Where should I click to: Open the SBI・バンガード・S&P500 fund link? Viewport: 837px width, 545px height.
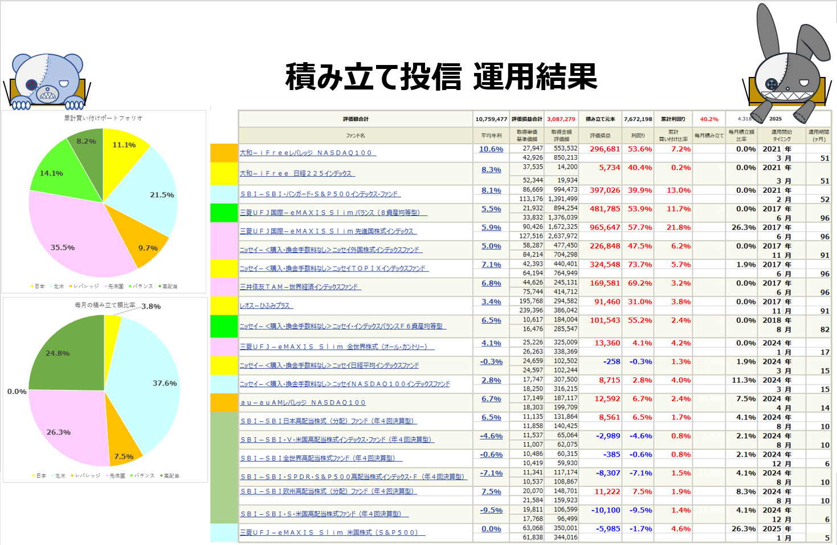pos(320,194)
